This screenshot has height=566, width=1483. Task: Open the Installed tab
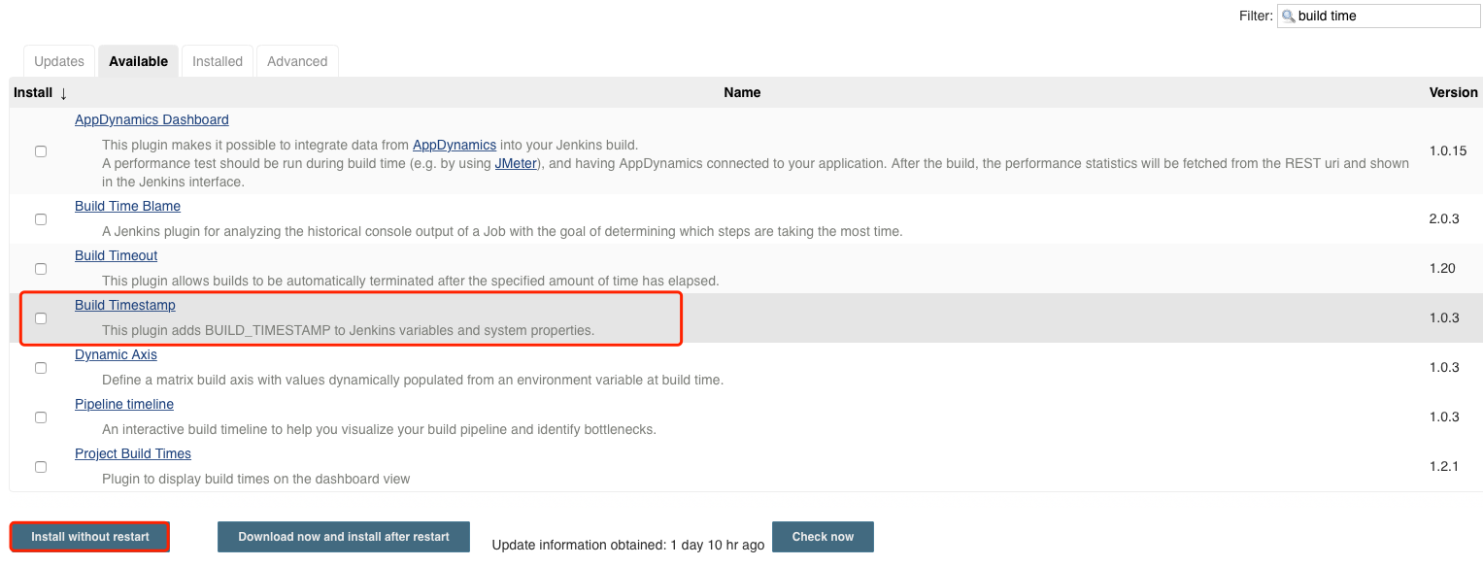[218, 61]
